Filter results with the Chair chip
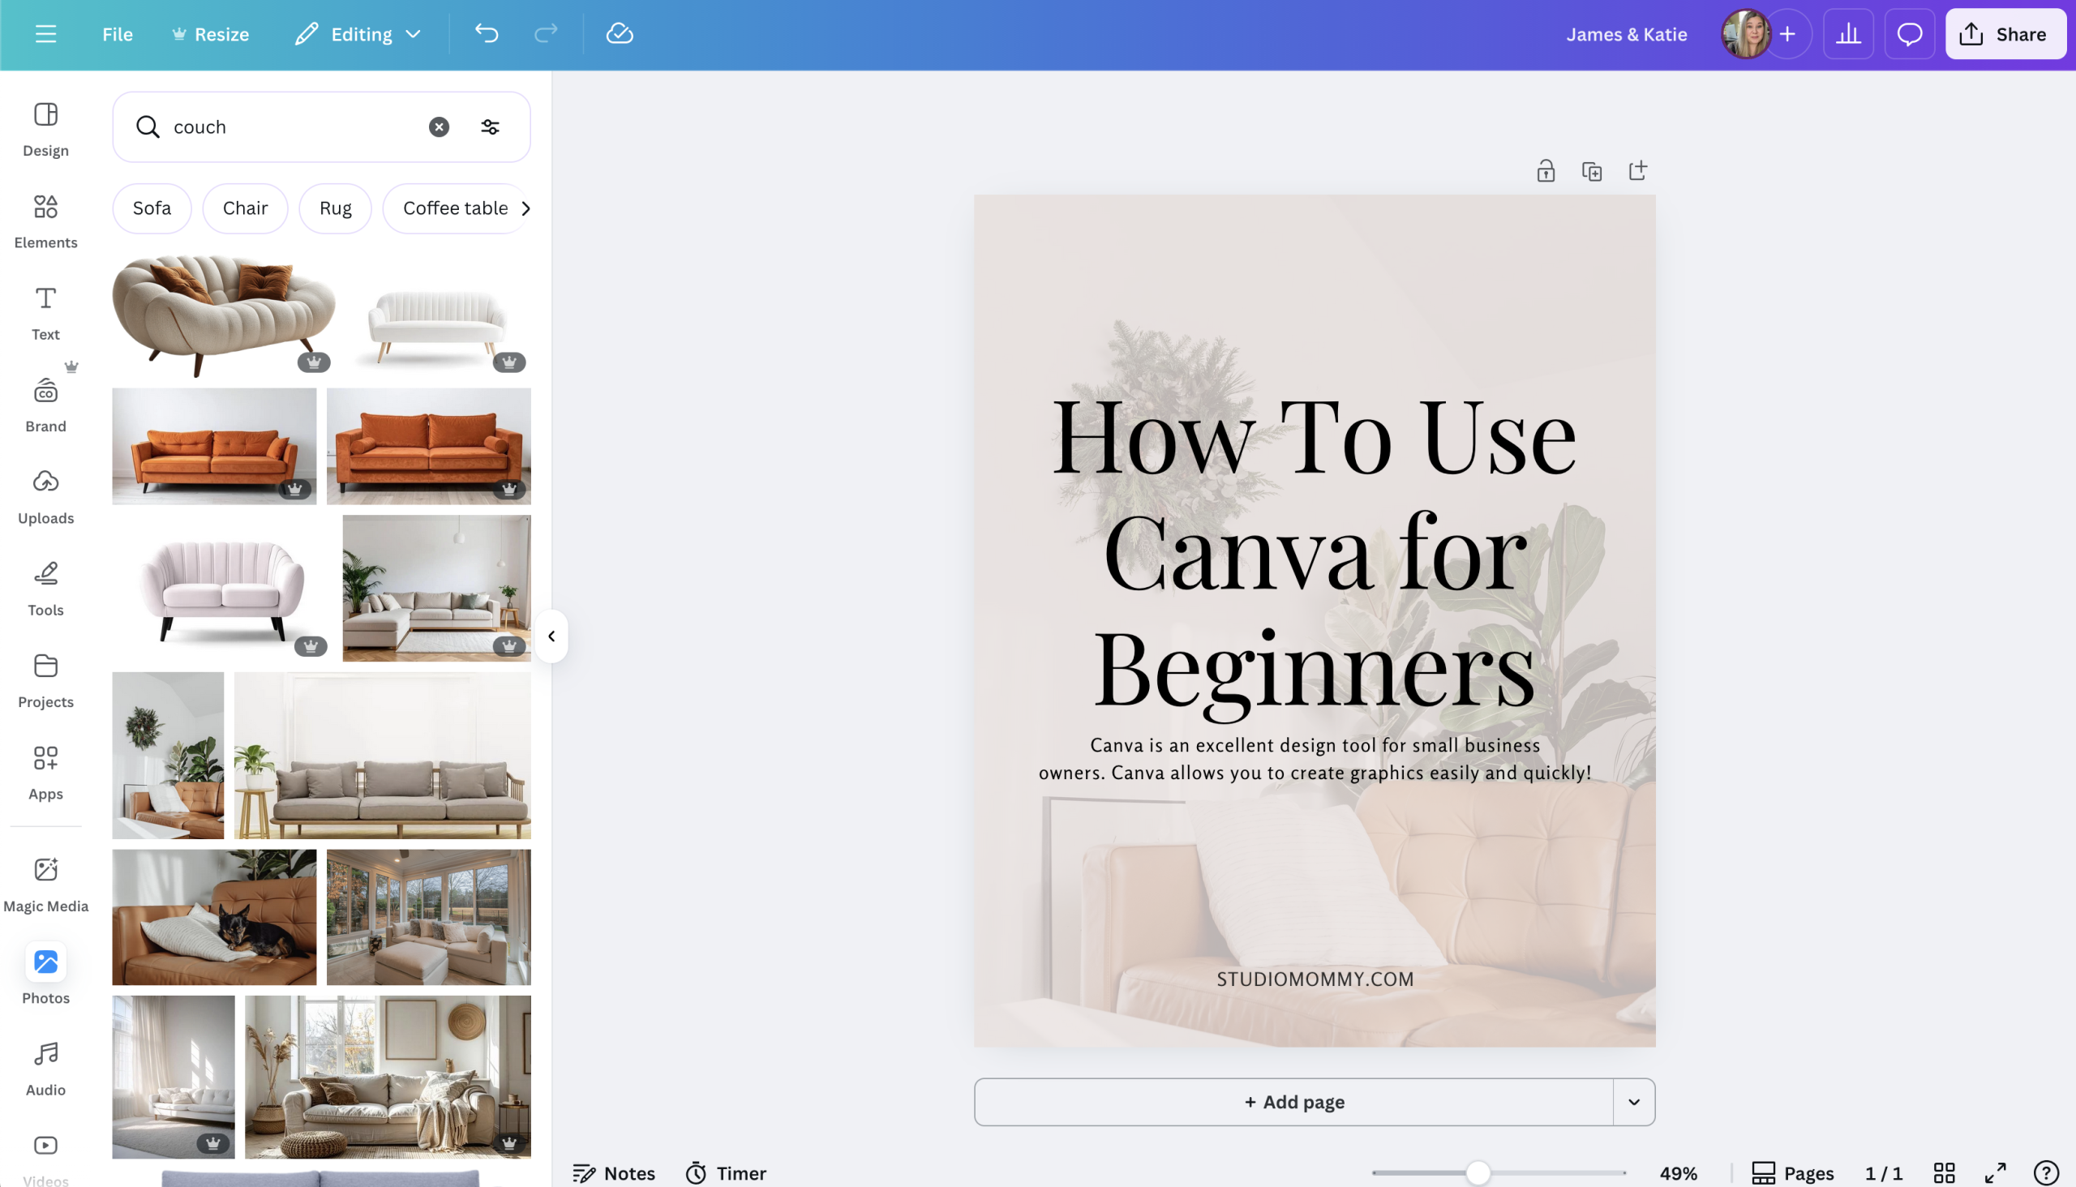The height and width of the screenshot is (1187, 2076). point(246,208)
